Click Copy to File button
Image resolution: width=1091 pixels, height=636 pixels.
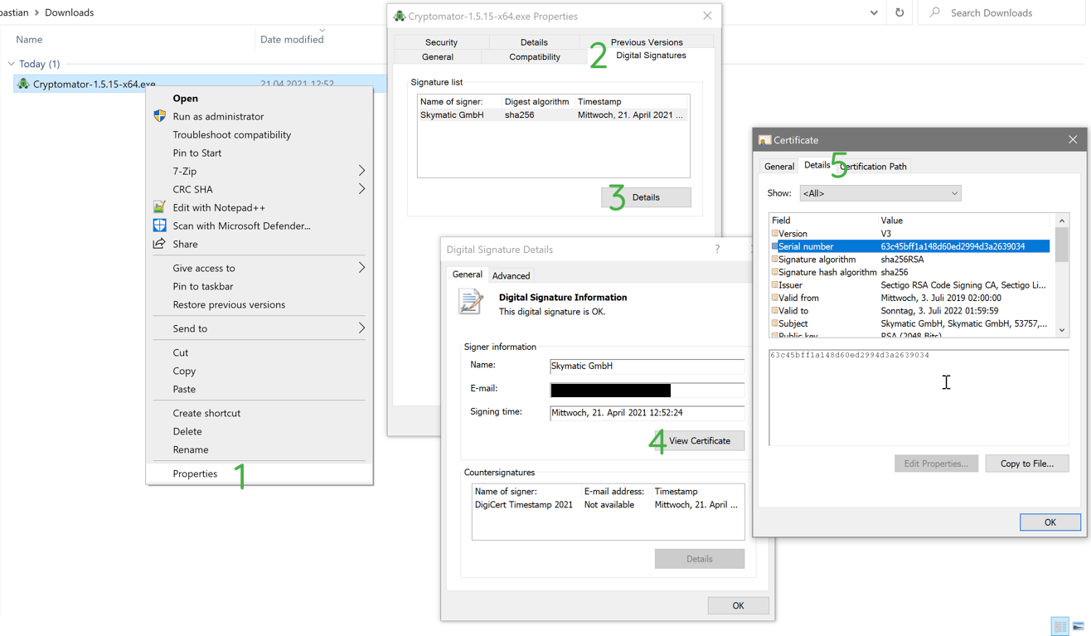(1027, 464)
